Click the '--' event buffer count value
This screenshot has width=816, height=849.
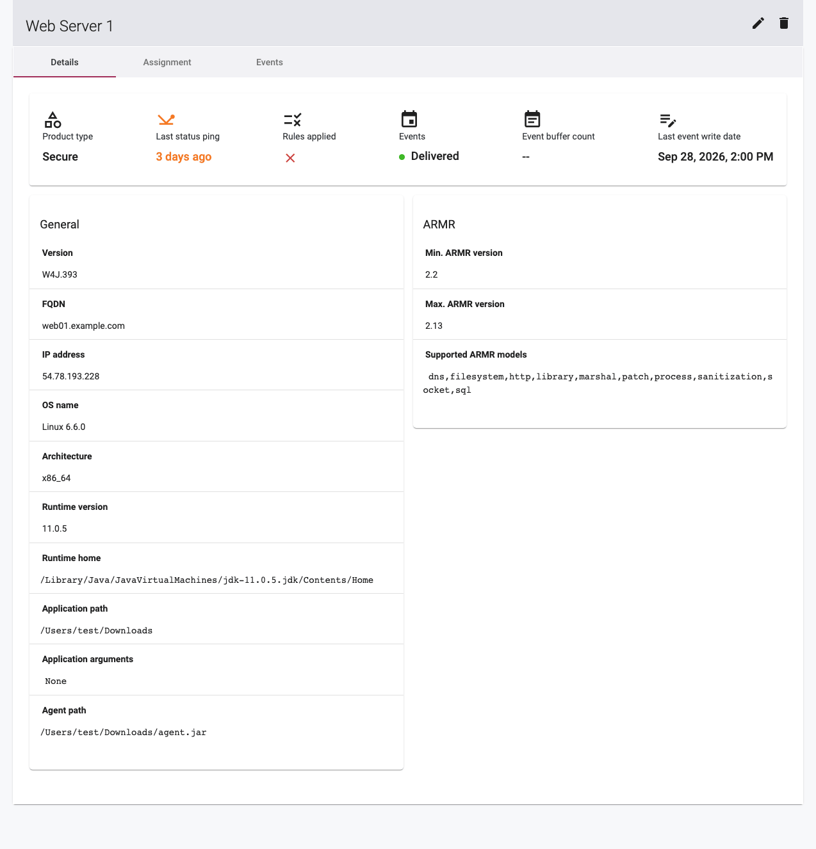click(x=526, y=157)
